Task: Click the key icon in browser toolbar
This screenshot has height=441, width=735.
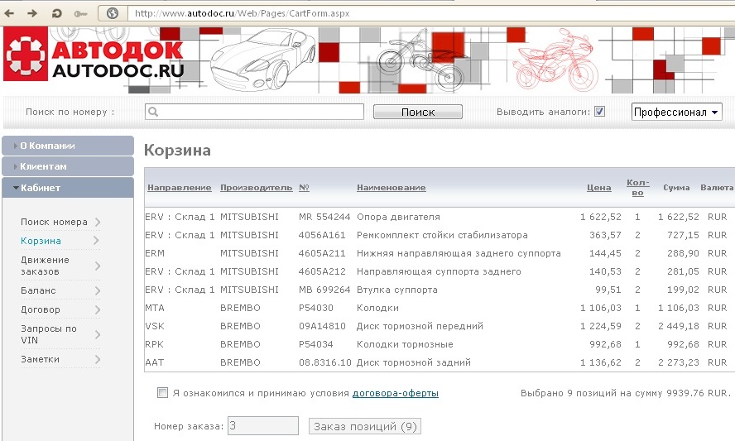Action: (x=80, y=14)
